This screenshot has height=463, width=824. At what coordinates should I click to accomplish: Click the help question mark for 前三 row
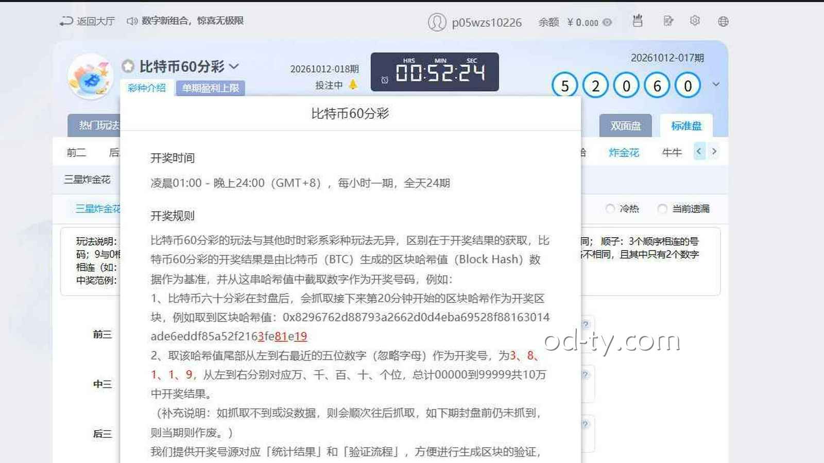[585, 324]
